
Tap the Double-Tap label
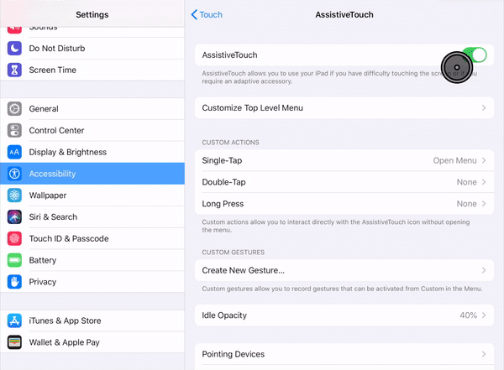223,182
